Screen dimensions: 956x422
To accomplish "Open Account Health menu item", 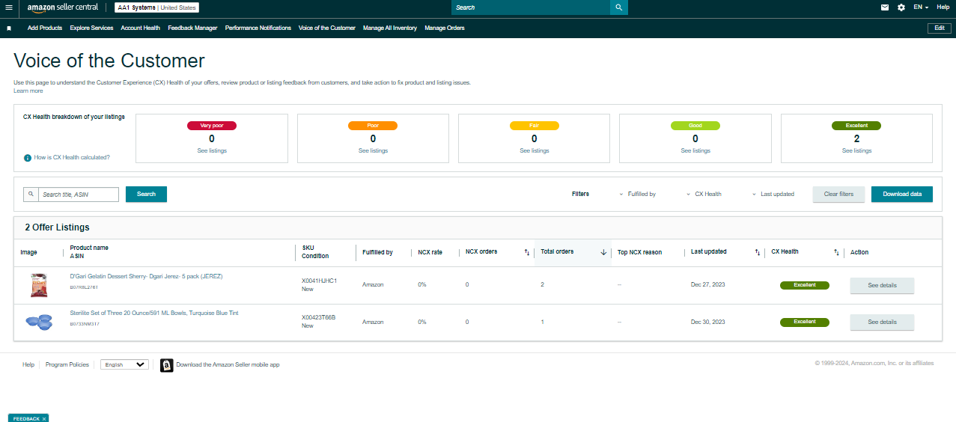I will (141, 28).
